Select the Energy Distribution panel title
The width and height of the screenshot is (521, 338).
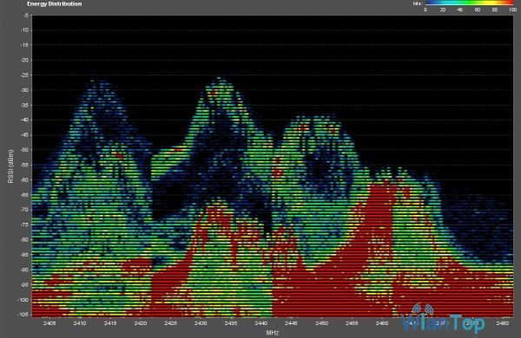pos(55,4)
